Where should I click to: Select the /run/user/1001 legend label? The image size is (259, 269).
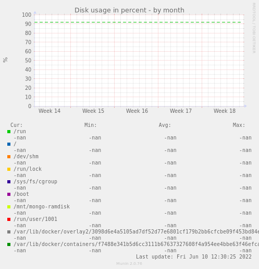click(x=35, y=219)
